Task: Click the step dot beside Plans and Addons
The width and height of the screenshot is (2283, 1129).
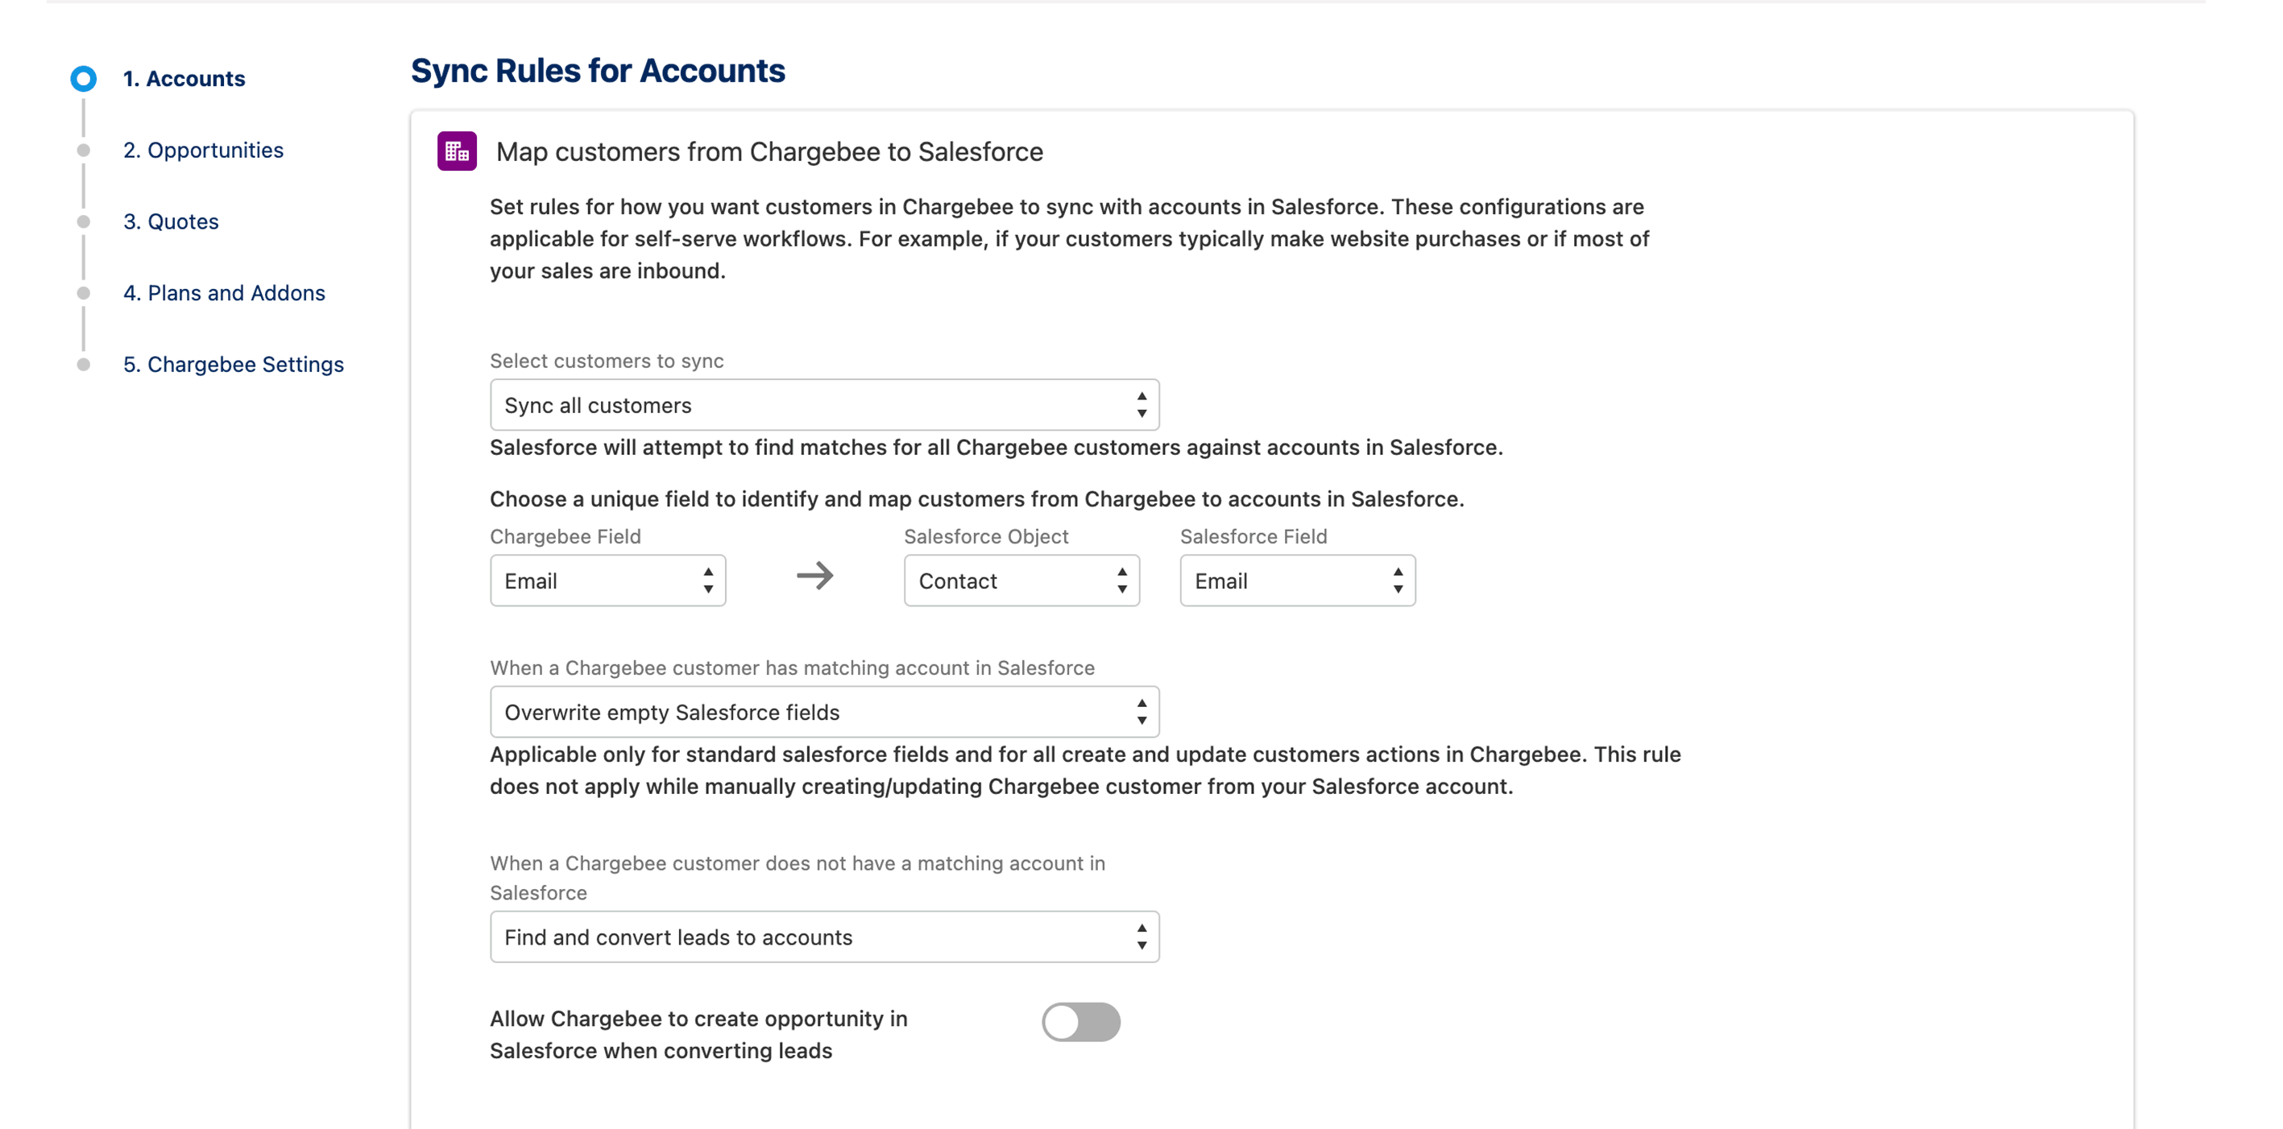Action: pos(83,293)
